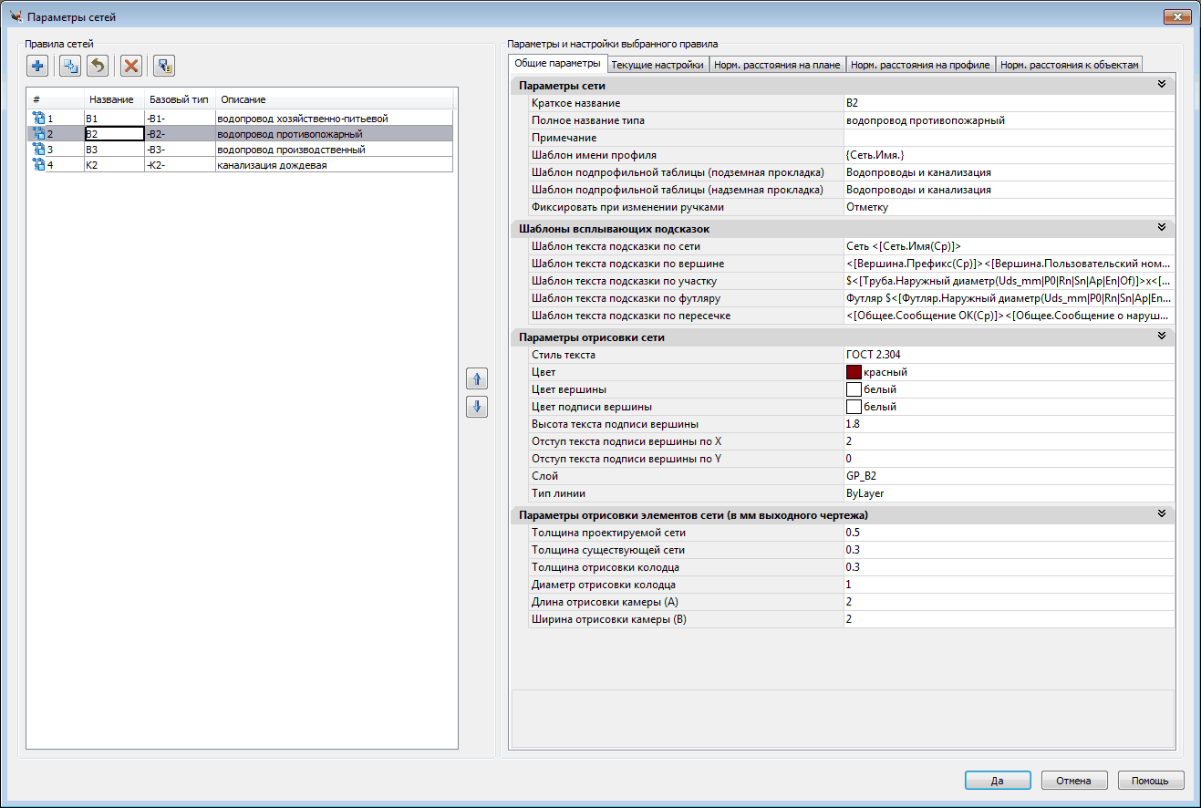
Task: Open the Норм. расстояния на профиле tab
Action: [920, 65]
